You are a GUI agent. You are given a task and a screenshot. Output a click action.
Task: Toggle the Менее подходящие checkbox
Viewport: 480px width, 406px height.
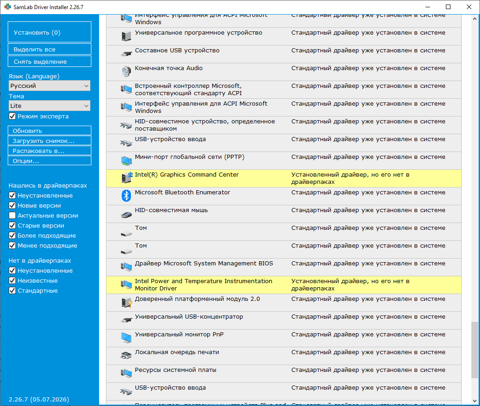click(12, 246)
